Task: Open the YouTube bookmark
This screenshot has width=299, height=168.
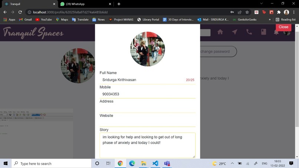Action: 44,19
